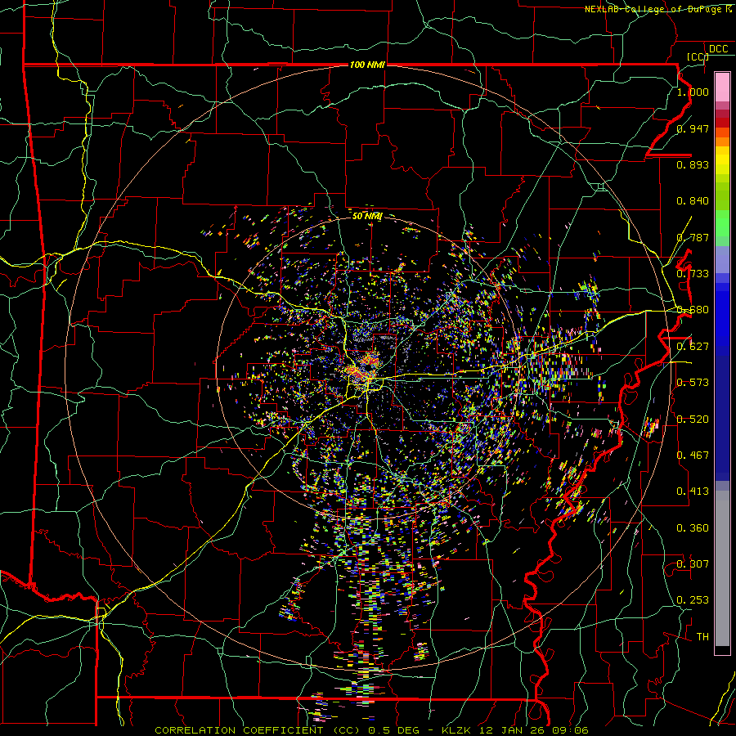Click the "TH" threshold label on legend

[702, 637]
